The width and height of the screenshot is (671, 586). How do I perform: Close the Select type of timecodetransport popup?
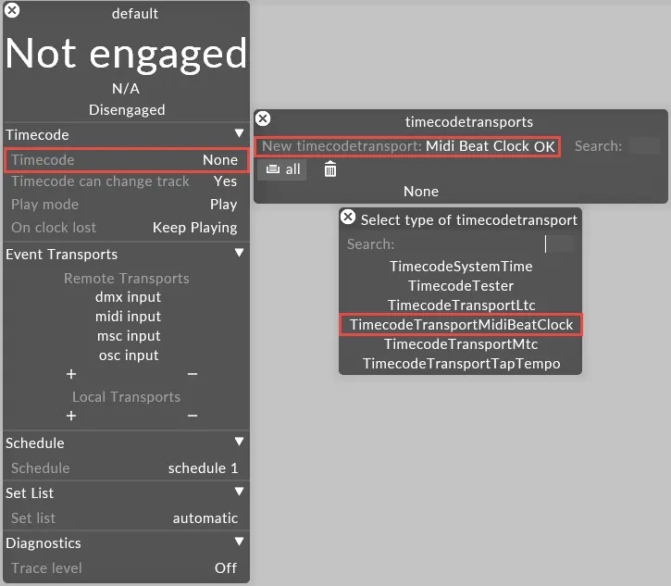coord(348,218)
